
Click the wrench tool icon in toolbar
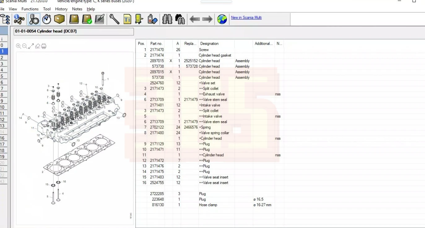[x=114, y=19]
